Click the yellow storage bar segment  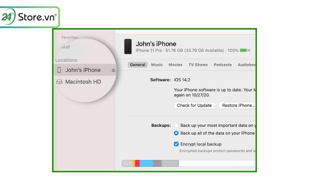click(134, 163)
